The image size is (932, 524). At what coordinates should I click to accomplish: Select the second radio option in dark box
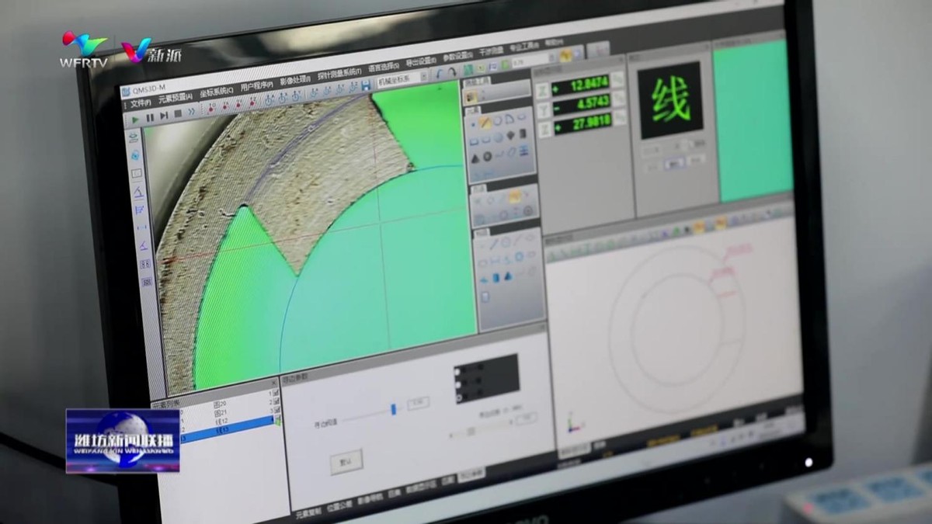(458, 384)
